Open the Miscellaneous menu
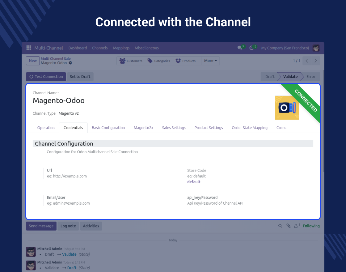Viewport: 346px width, 272px height. click(x=147, y=48)
